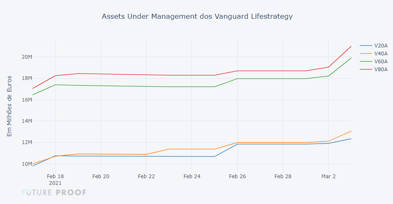Click the Feb 22 date label

click(146, 177)
